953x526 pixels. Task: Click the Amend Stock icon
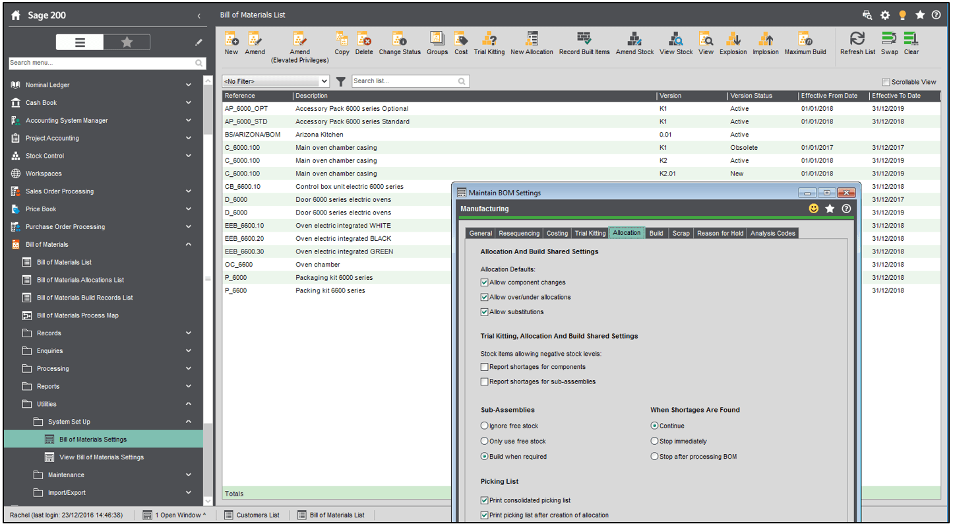coord(634,39)
